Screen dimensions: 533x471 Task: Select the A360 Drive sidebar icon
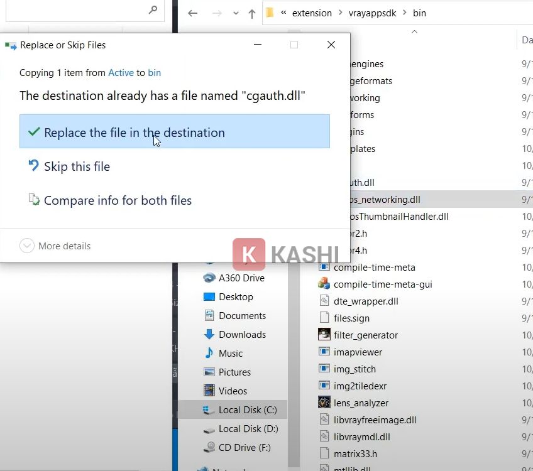pos(209,278)
